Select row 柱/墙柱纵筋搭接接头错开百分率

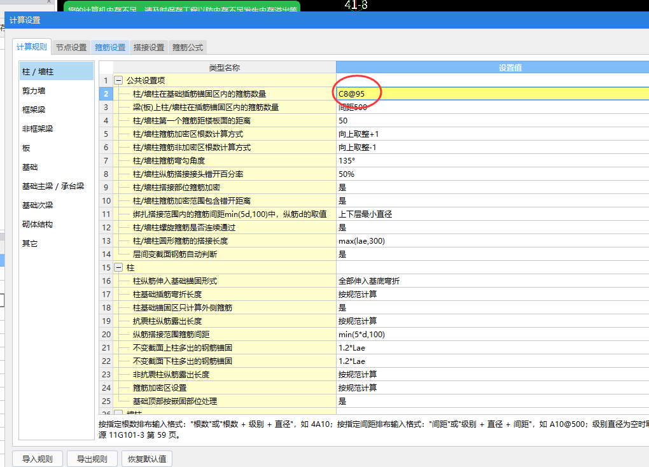pos(225,174)
